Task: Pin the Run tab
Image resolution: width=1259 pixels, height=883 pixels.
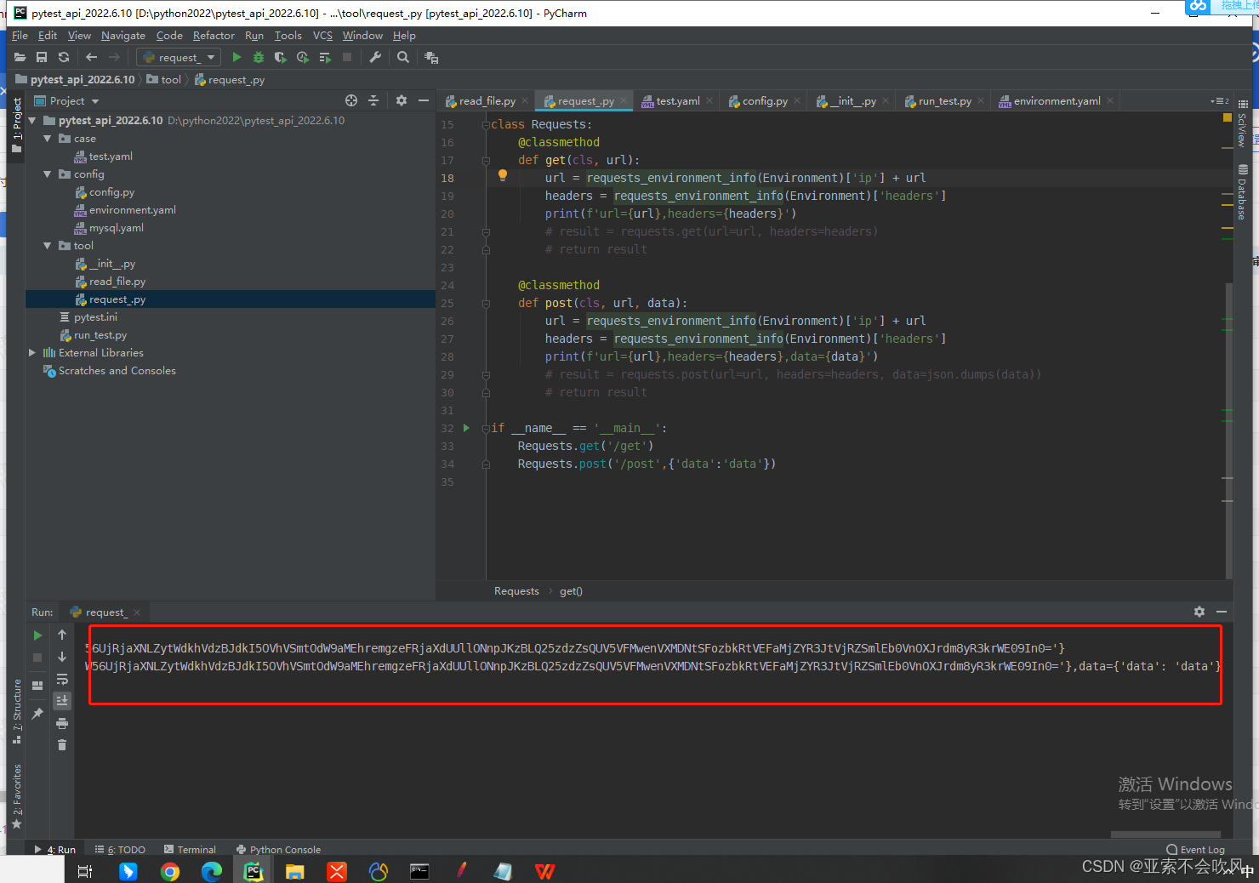Action: (x=37, y=714)
